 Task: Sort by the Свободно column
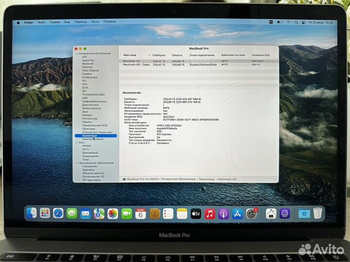click(x=159, y=55)
